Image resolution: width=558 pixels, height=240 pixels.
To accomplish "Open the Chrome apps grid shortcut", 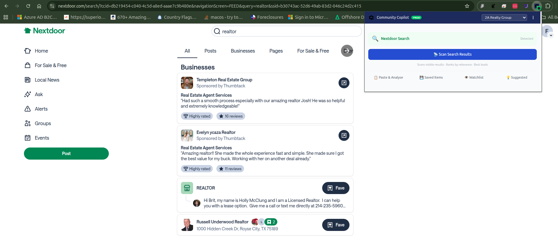I will (6, 17).
